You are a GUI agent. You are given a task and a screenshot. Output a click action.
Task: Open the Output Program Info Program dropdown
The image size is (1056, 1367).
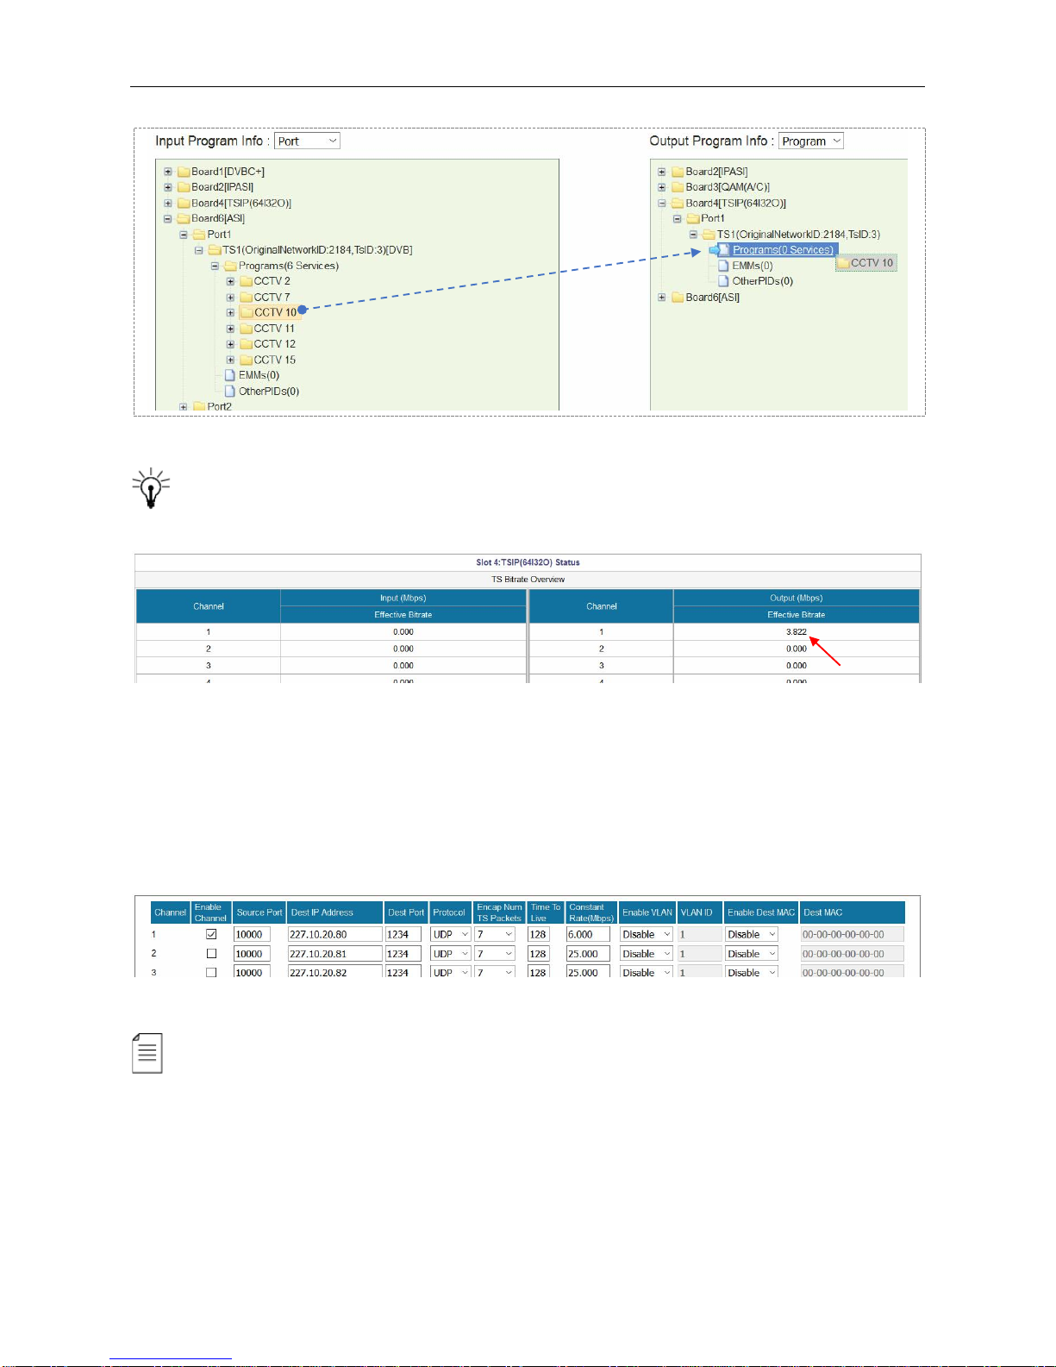[811, 141]
